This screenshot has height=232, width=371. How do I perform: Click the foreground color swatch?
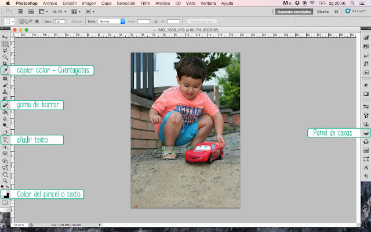click(x=4, y=193)
